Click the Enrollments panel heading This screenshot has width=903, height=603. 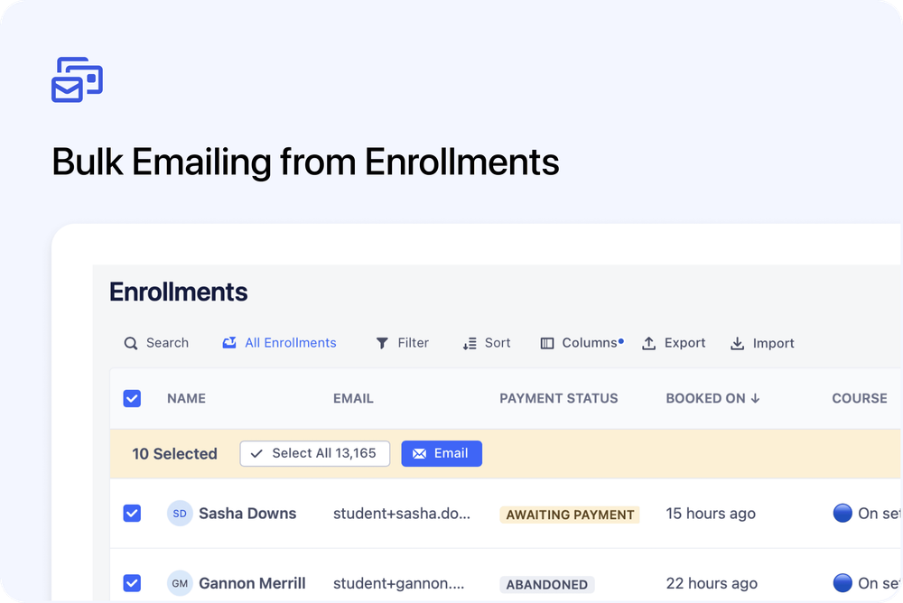[x=178, y=292]
